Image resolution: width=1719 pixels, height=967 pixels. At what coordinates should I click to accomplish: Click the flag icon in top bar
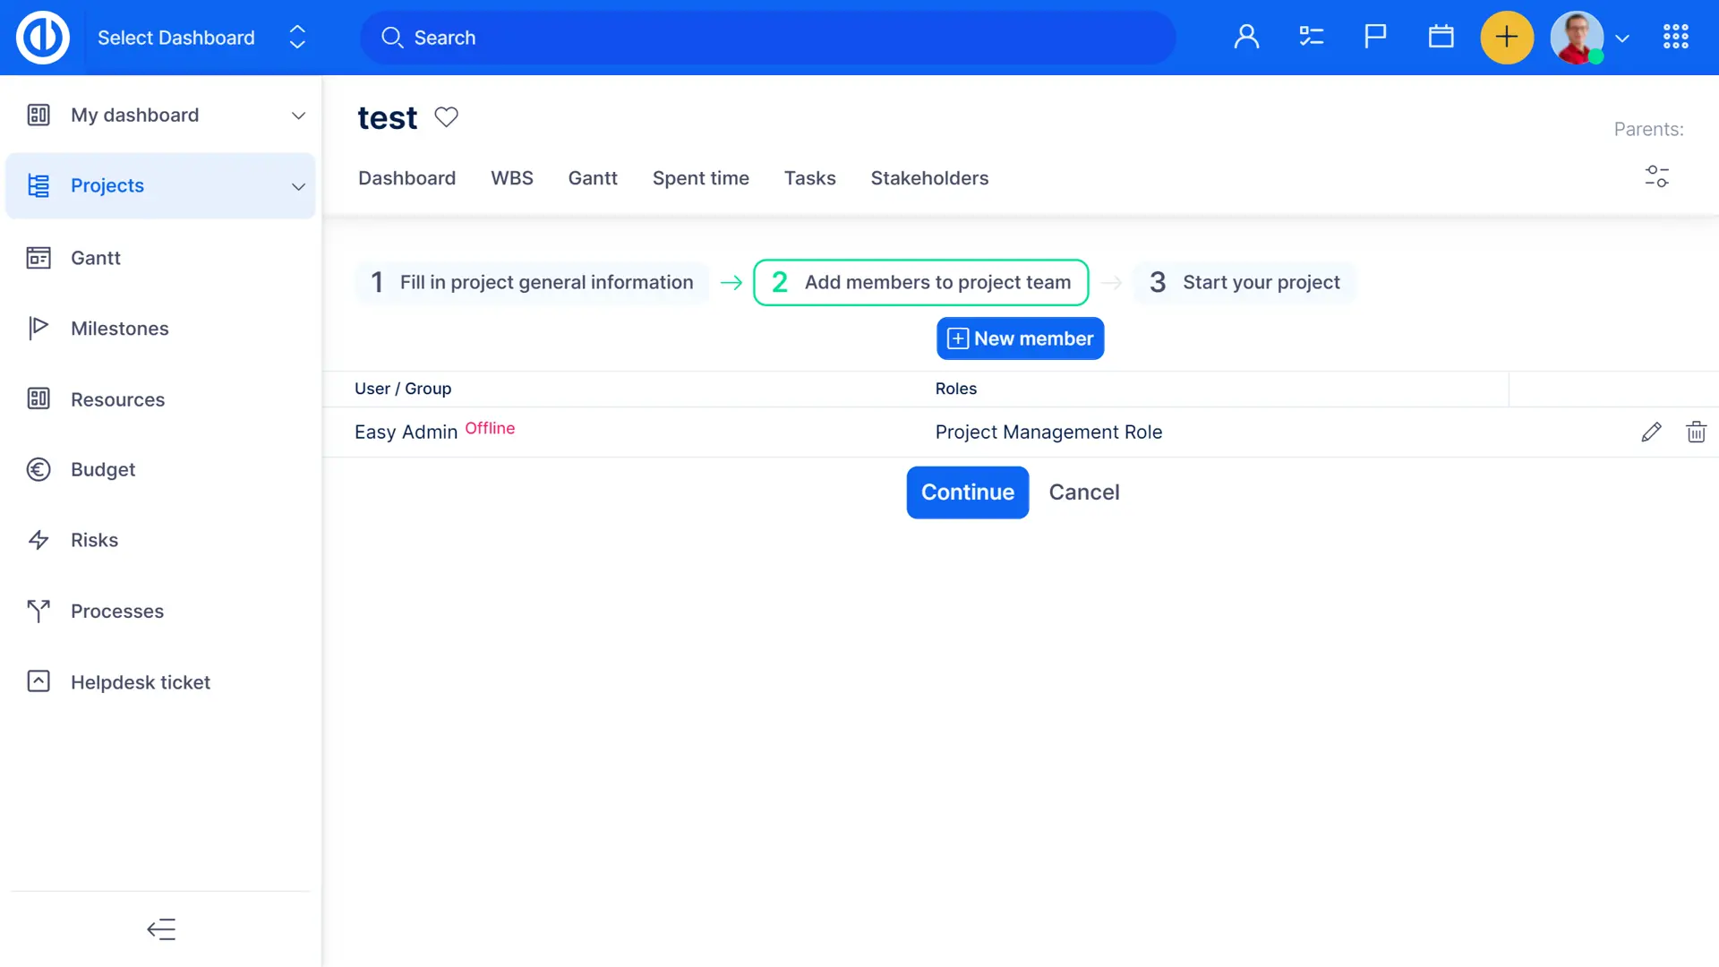pos(1375,38)
